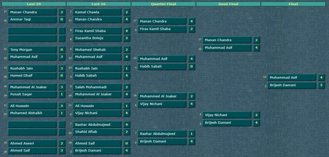Select Tony Morgan in Last 24
This screenshot has width=329, height=157.
point(32,50)
